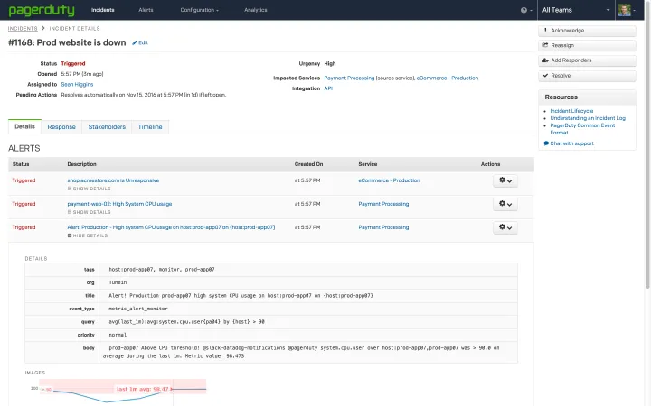This screenshot has width=651, height=406.
Task: Click Chat with support link
Action: coord(570,143)
